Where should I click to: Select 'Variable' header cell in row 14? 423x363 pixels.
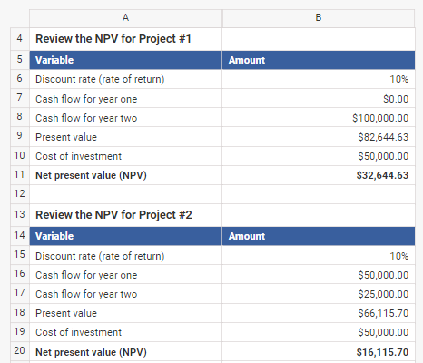coord(125,236)
